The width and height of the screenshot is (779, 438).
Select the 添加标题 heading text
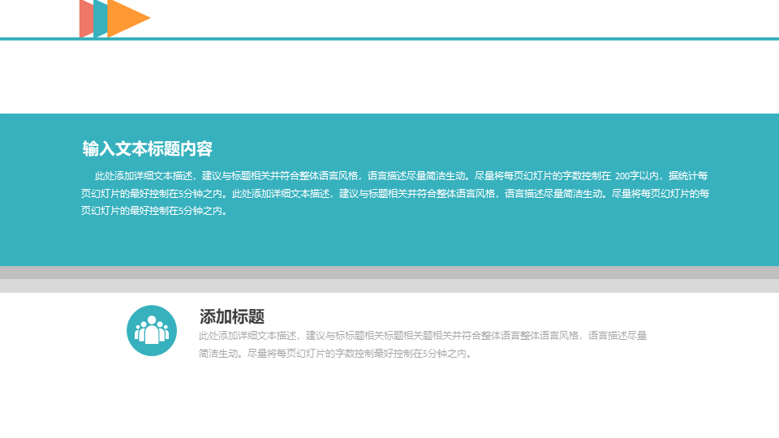[x=232, y=316]
